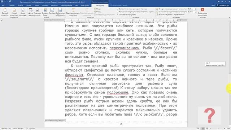Switch to the Главная tab
This screenshot has height=130, width=231.
[x=12, y=5]
